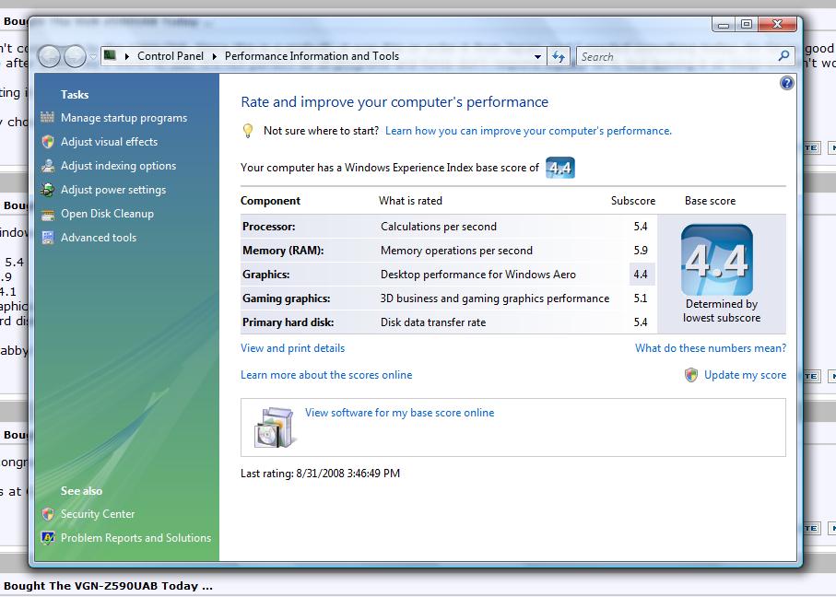Click the Gaming graphics subscore 5.1 value
Screen dimensions: 836x597
(x=641, y=298)
